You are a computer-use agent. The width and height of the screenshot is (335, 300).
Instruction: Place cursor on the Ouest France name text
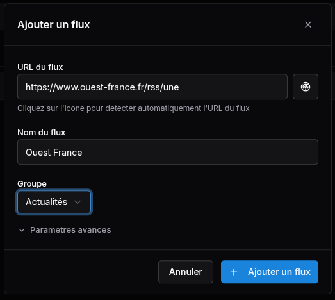54,153
